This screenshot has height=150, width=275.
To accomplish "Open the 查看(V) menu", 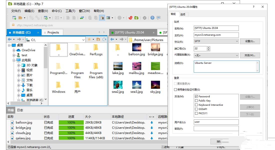I will (43, 11).
